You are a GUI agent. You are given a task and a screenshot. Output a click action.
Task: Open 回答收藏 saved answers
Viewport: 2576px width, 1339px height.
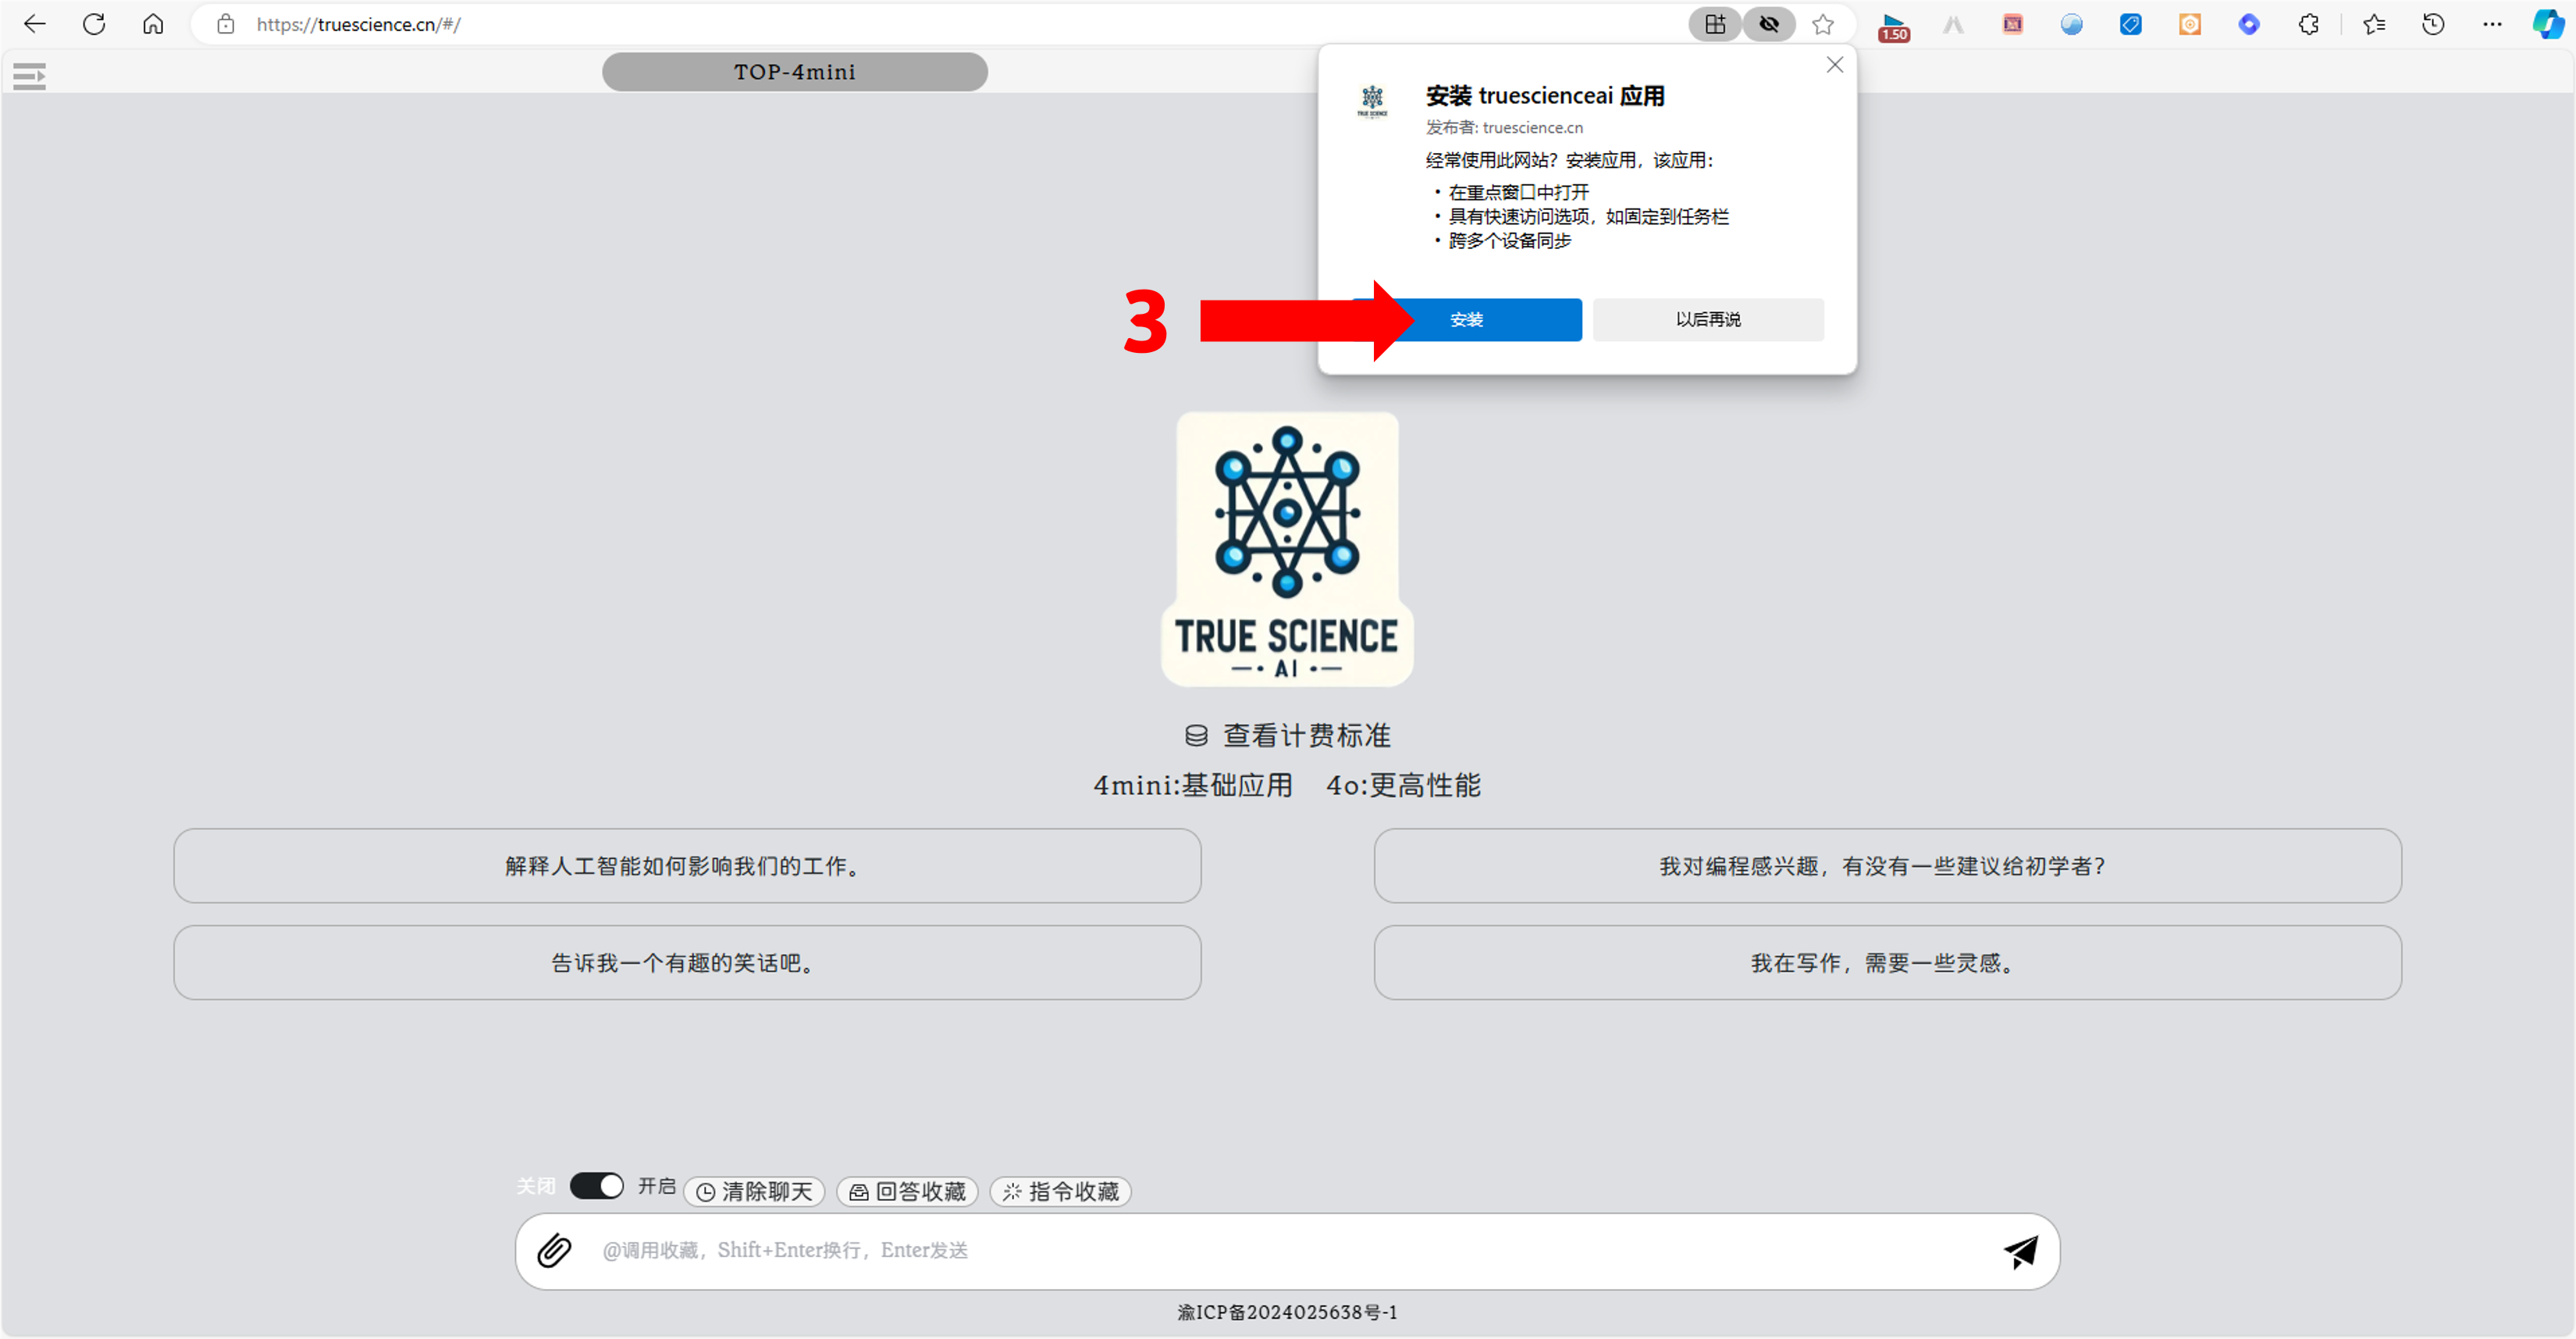tap(907, 1192)
